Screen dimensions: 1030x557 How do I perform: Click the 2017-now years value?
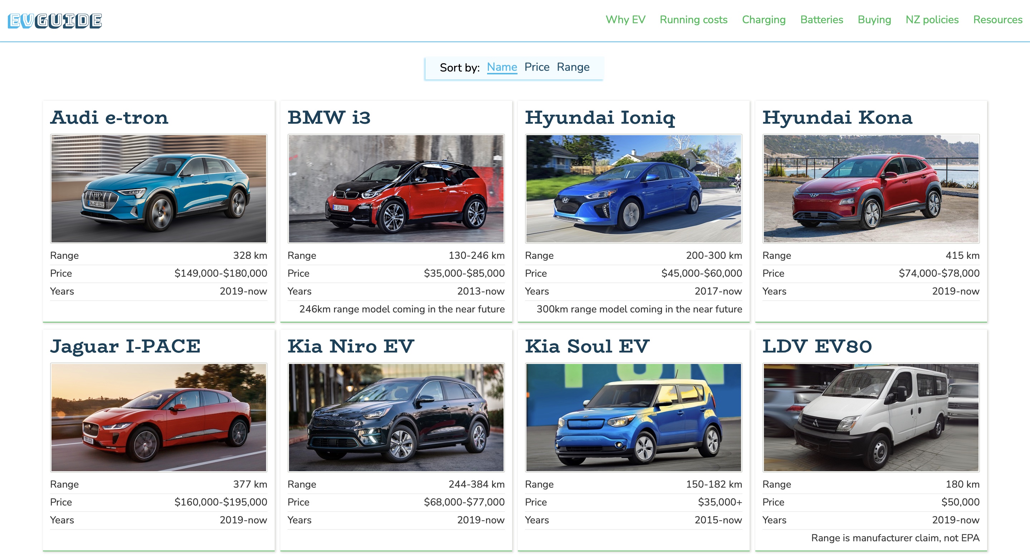click(718, 291)
